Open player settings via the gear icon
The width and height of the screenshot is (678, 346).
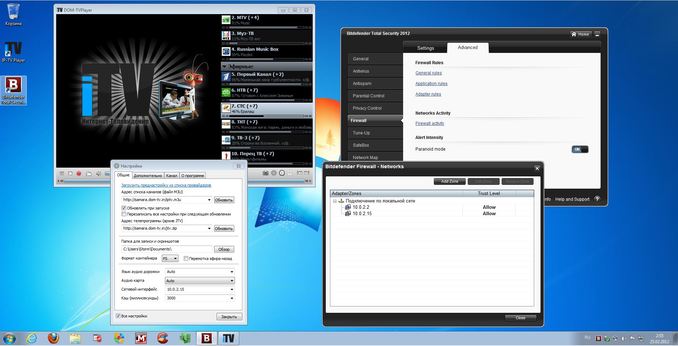273,173
